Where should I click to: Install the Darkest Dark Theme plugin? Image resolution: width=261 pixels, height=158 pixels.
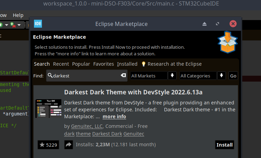pyautogui.click(x=225, y=145)
